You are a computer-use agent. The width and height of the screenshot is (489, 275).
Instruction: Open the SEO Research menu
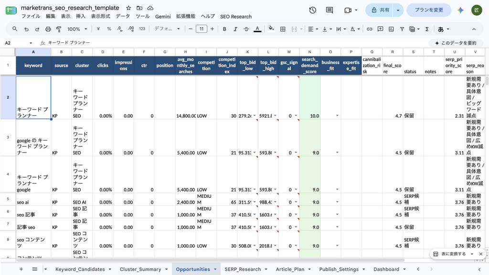(x=236, y=17)
